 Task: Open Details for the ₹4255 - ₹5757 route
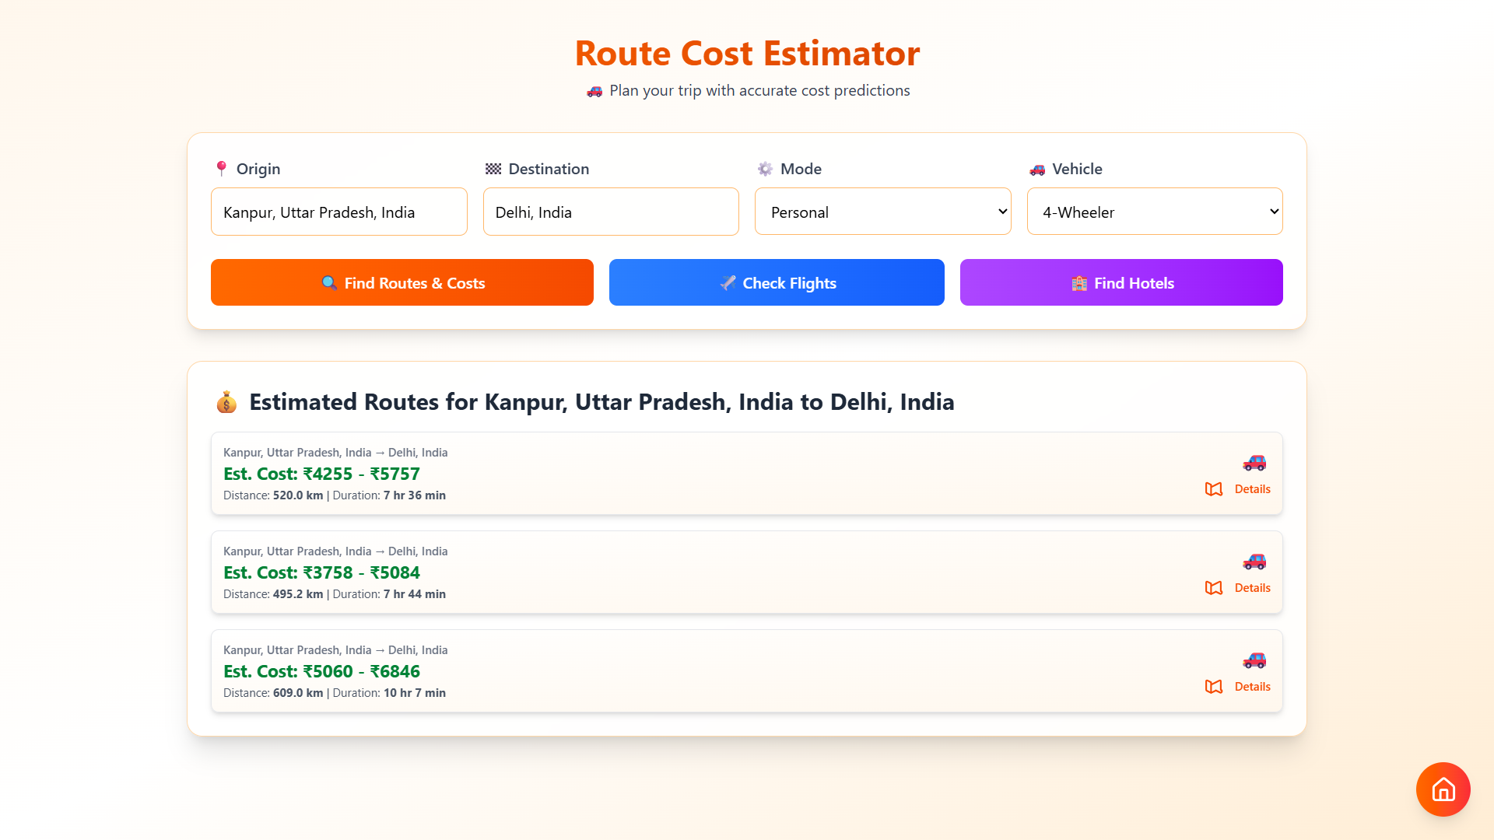[x=1252, y=489]
